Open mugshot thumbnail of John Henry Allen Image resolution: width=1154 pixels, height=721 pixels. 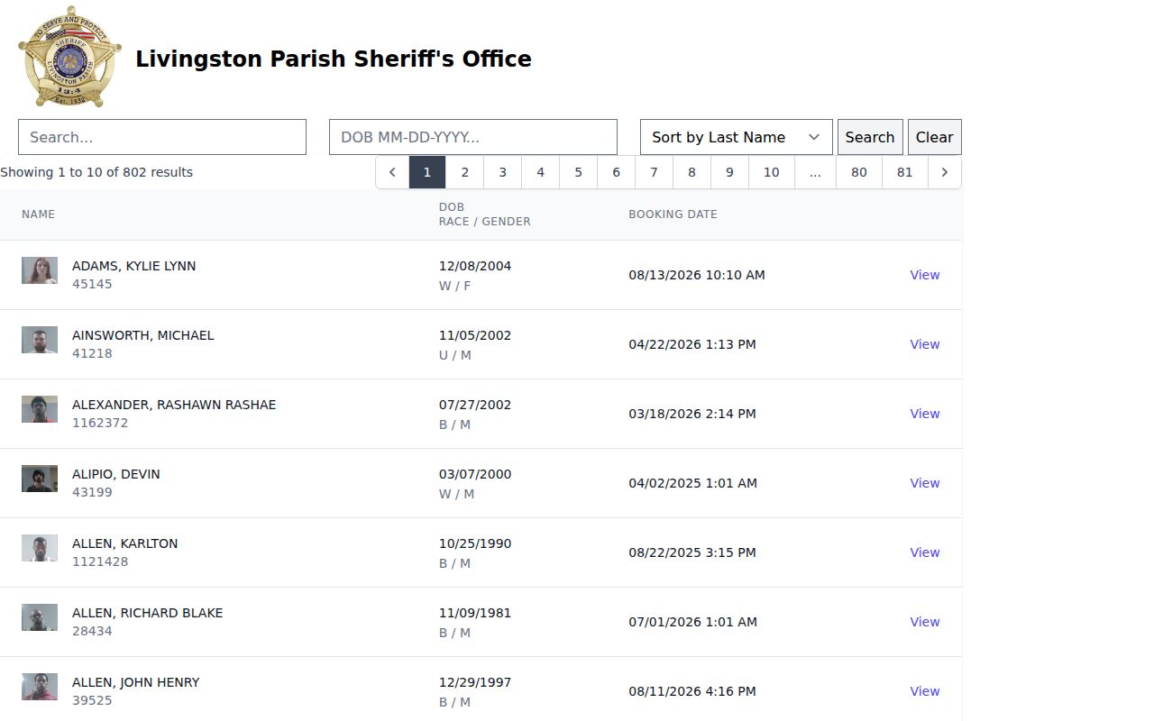tap(40, 687)
